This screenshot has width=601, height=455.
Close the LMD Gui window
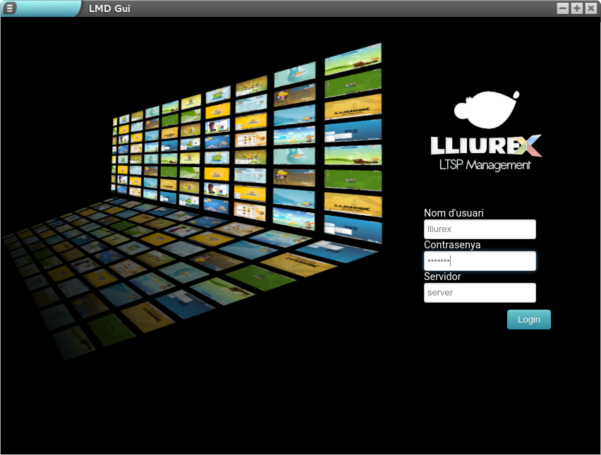[x=590, y=8]
